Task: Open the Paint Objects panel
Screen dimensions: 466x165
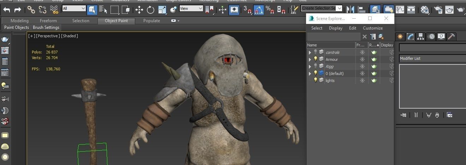Action: 17,27
